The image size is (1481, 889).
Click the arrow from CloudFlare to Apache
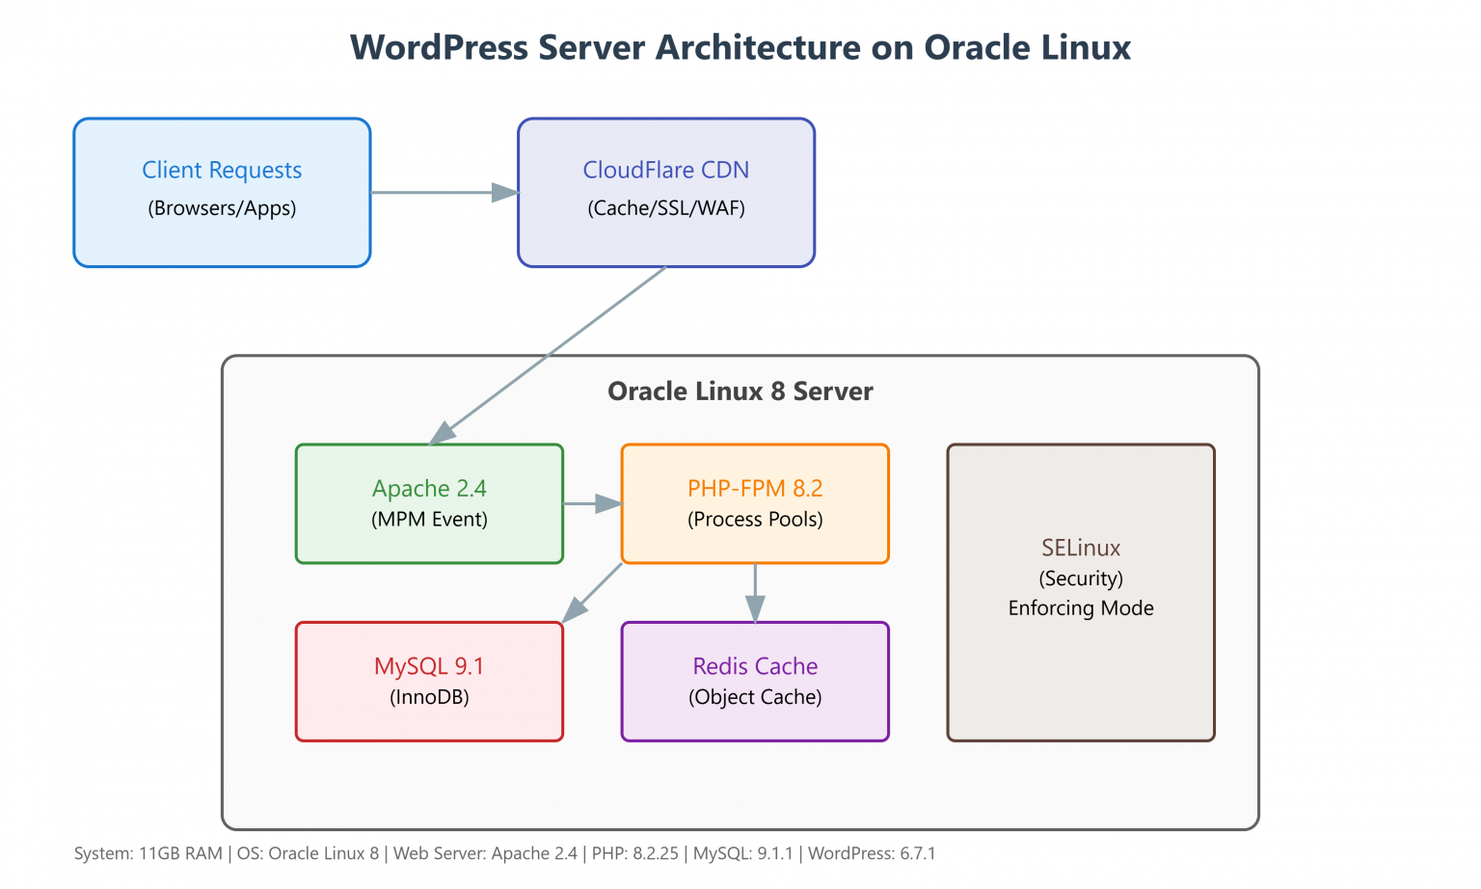pyautogui.click(x=550, y=354)
